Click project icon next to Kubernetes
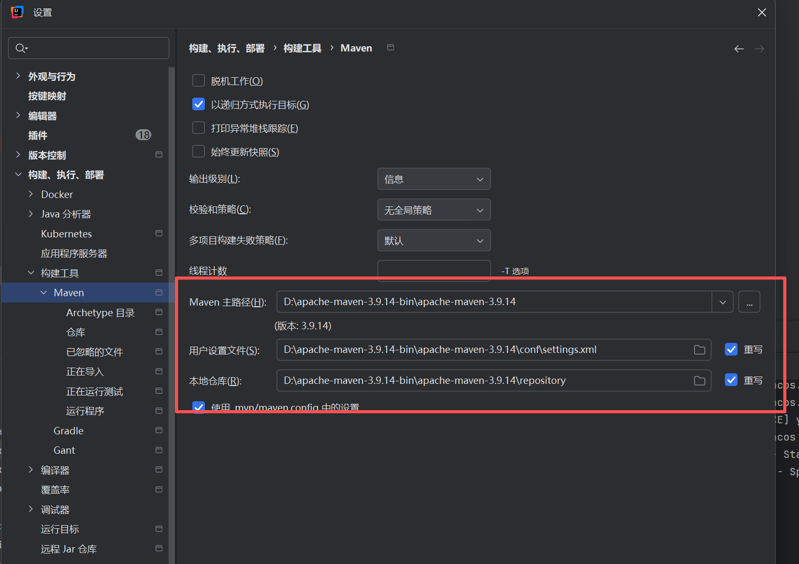The image size is (799, 564). click(159, 233)
